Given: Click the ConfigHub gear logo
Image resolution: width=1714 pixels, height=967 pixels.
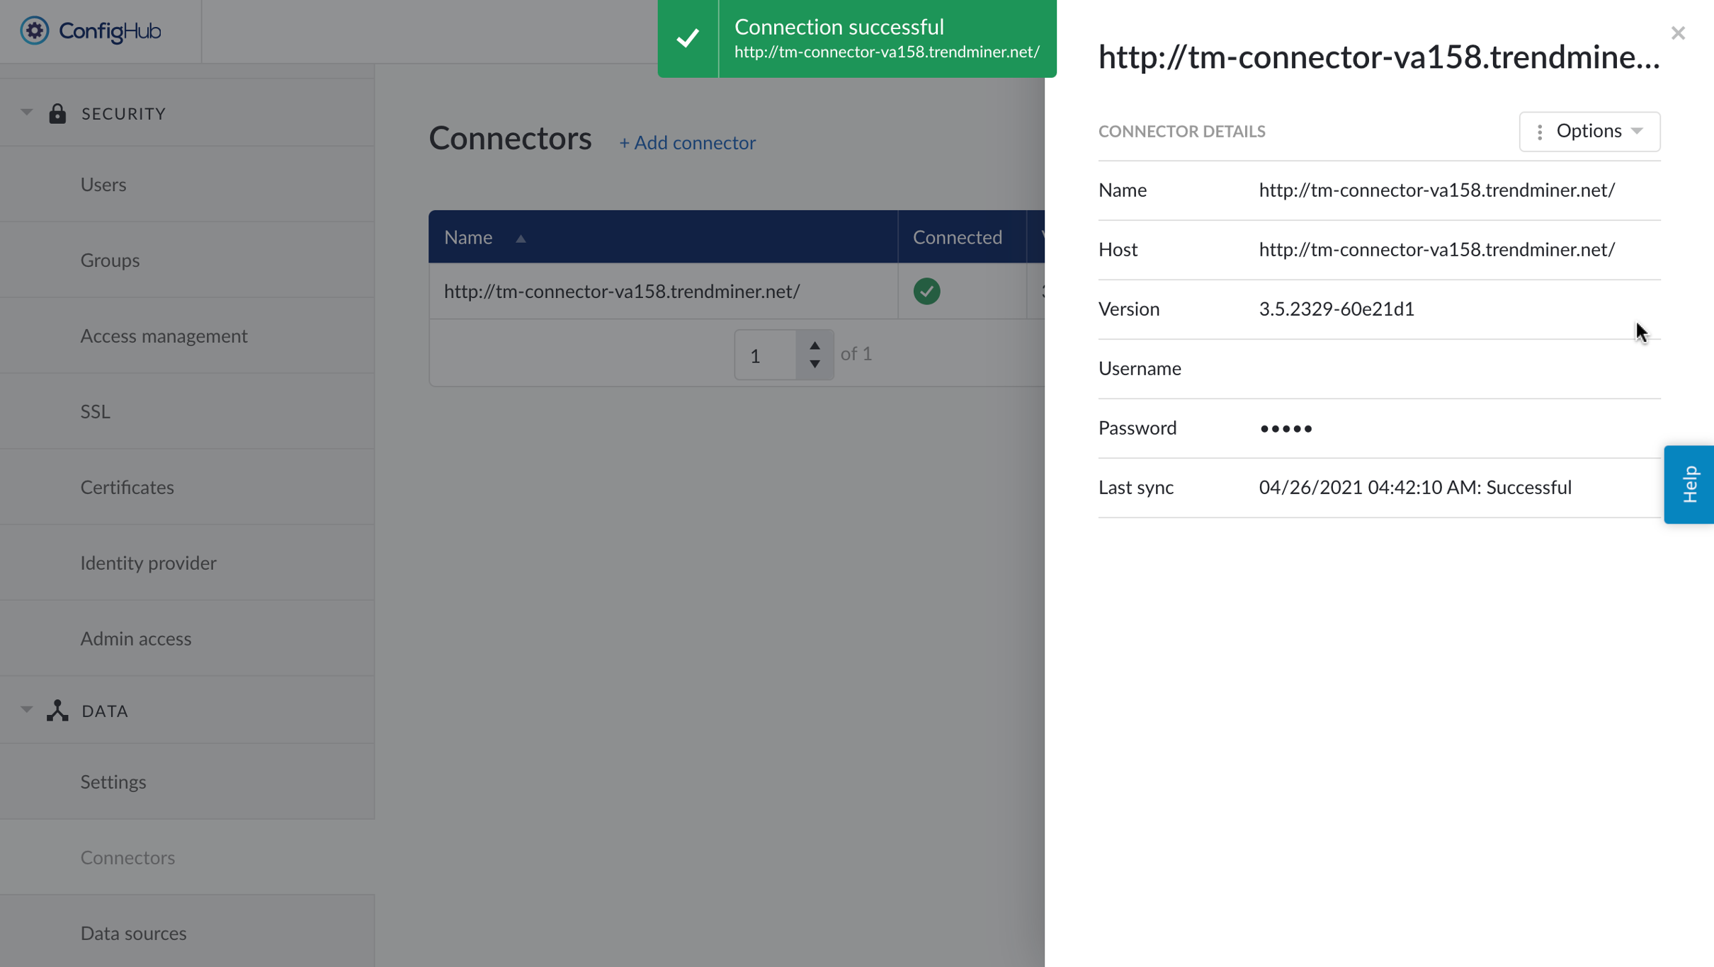Looking at the screenshot, I should coord(34,30).
